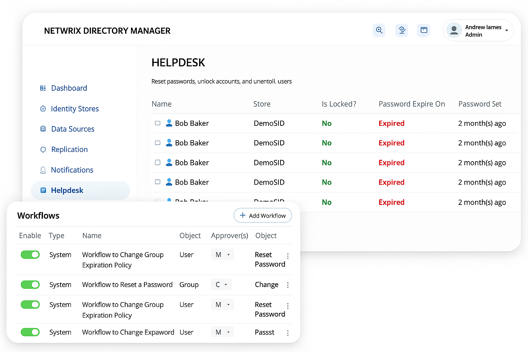Click the Add Workflow button

pyautogui.click(x=263, y=216)
